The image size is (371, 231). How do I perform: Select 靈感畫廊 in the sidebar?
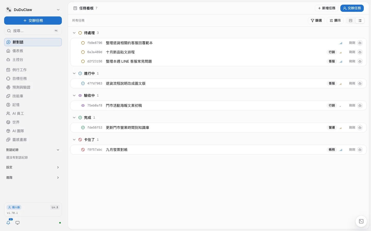tap(33, 140)
